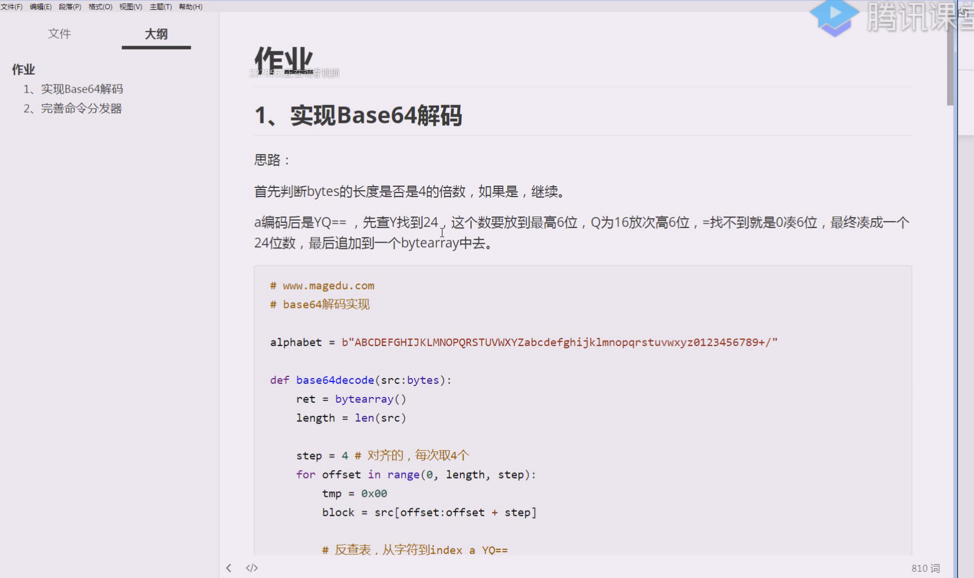Switch to the 文件 sidebar tab
974x578 pixels.
(59, 34)
